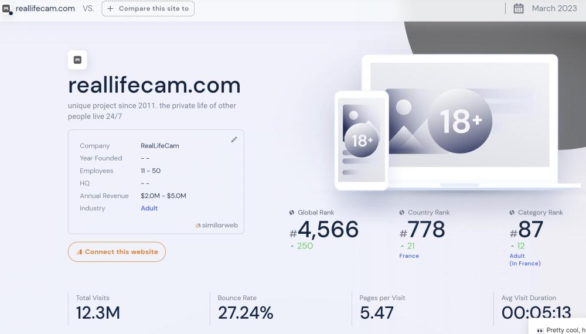Image resolution: width=586 pixels, height=334 pixels.
Task: Click the plus icon in Compare box
Action: pos(110,9)
